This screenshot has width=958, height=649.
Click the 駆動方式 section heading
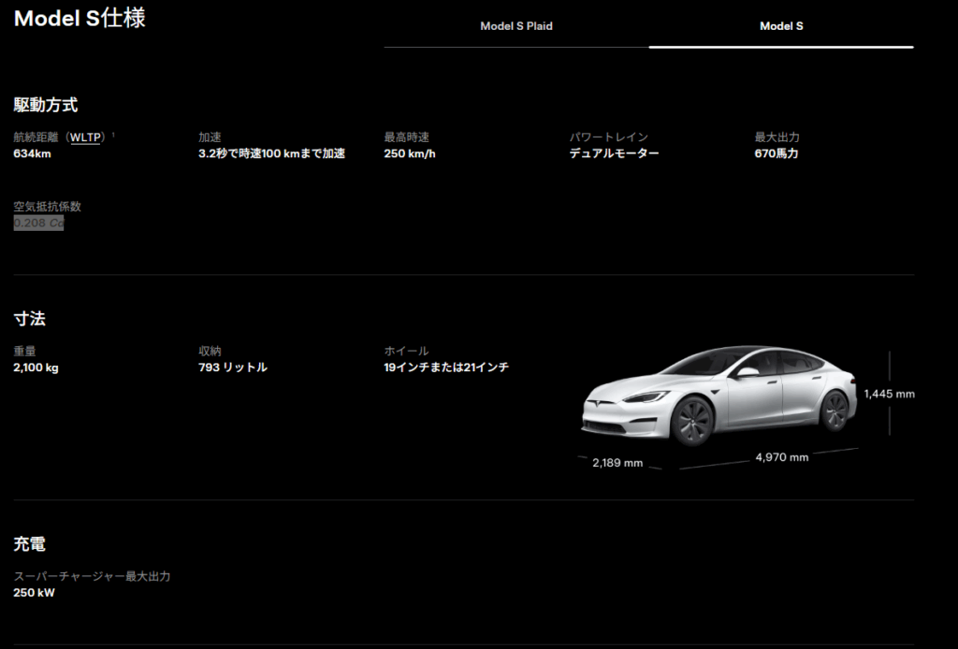click(46, 105)
